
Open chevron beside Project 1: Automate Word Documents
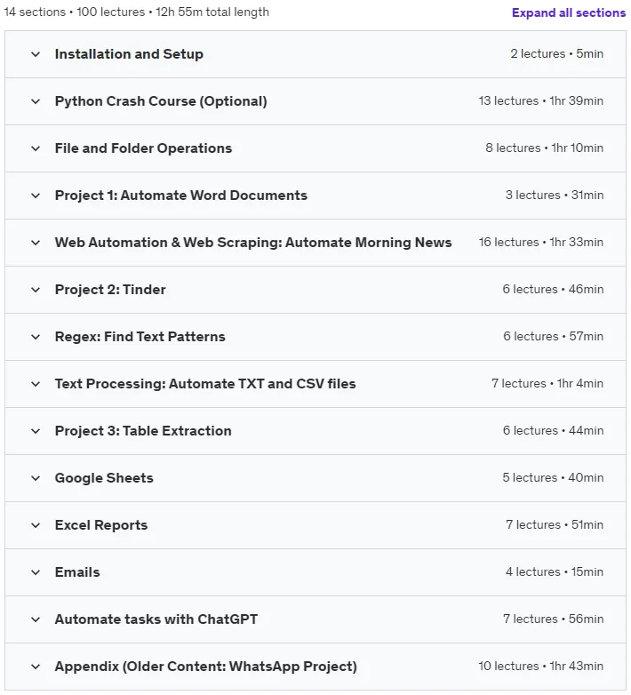[36, 196]
